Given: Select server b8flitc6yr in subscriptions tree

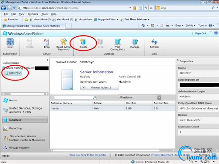Looking at the screenshot, I should coord(14,73).
